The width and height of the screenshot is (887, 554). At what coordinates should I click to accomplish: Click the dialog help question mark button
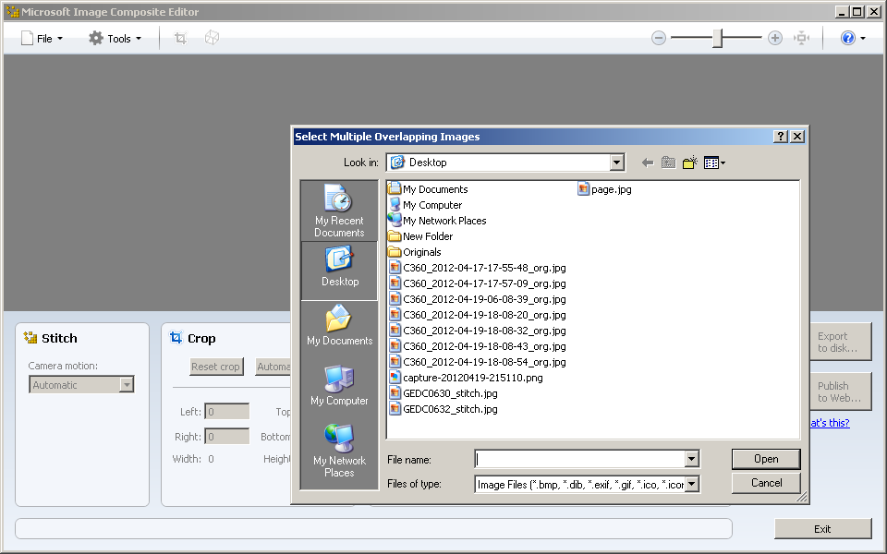780,137
